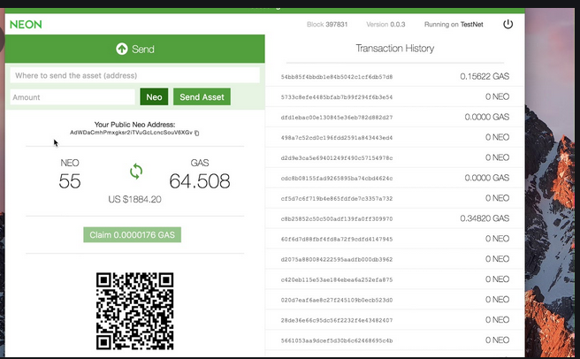Open transaction 28de36e66c95dc56f2232f4e43482407

[x=337, y=320]
